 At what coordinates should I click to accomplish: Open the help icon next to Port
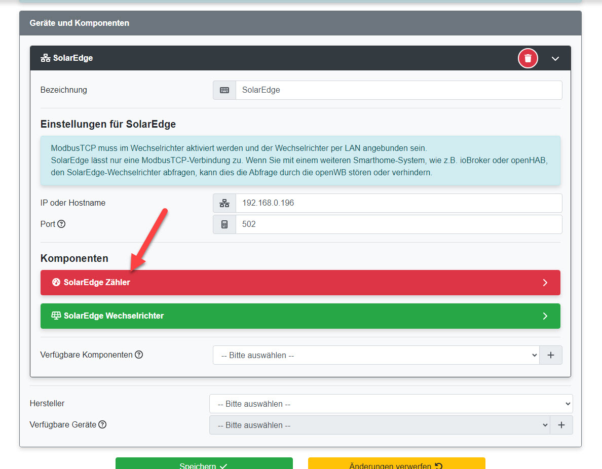pos(61,224)
